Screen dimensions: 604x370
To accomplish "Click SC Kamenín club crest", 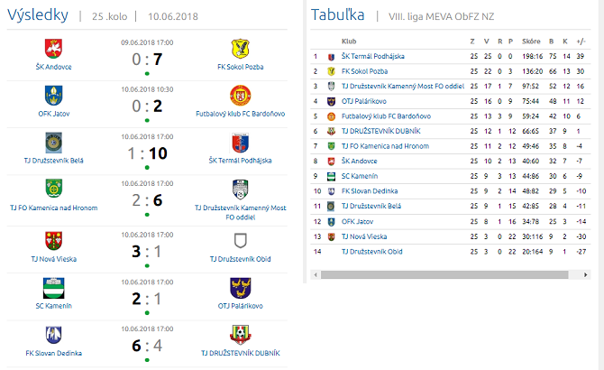I will click(54, 288).
